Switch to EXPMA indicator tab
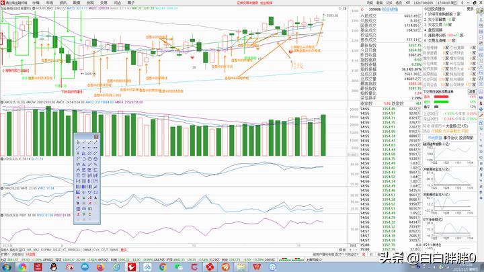The image size is (484, 272). 46,250
